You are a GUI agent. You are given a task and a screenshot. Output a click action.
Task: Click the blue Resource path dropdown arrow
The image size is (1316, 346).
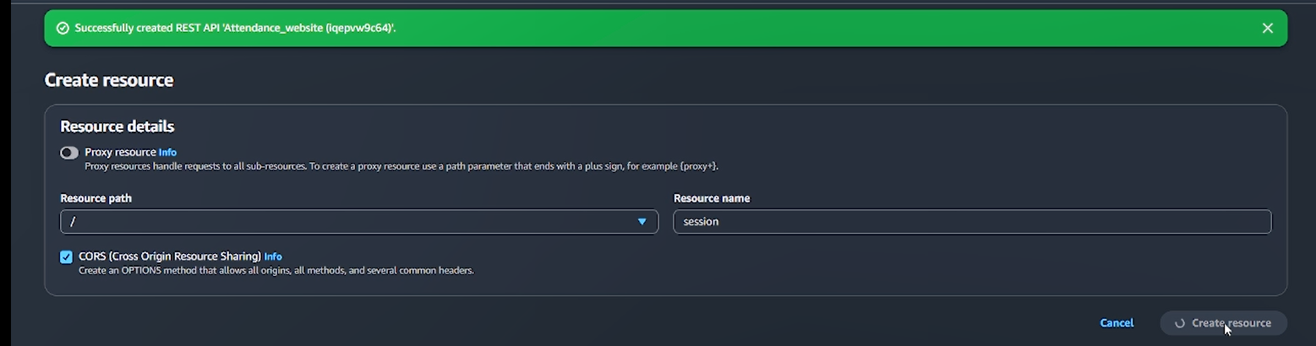tap(642, 222)
